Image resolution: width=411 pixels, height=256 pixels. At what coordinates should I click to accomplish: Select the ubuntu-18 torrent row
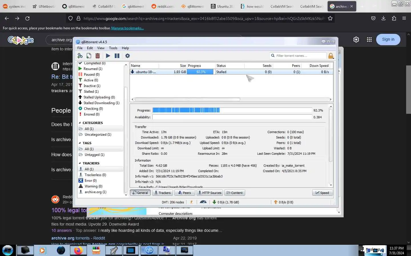(x=231, y=72)
